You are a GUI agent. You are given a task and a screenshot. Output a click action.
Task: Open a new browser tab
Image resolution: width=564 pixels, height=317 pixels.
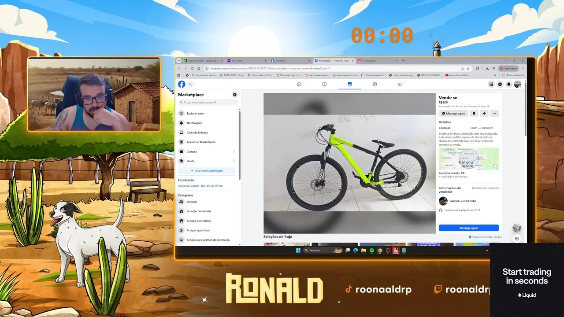403,61
